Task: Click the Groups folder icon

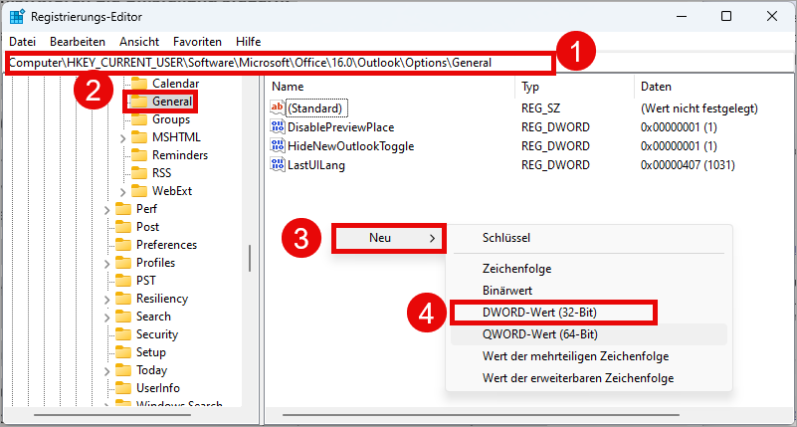Action: (x=139, y=119)
